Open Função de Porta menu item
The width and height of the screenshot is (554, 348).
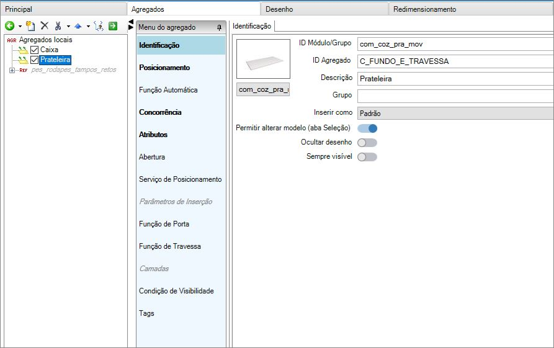(181, 224)
